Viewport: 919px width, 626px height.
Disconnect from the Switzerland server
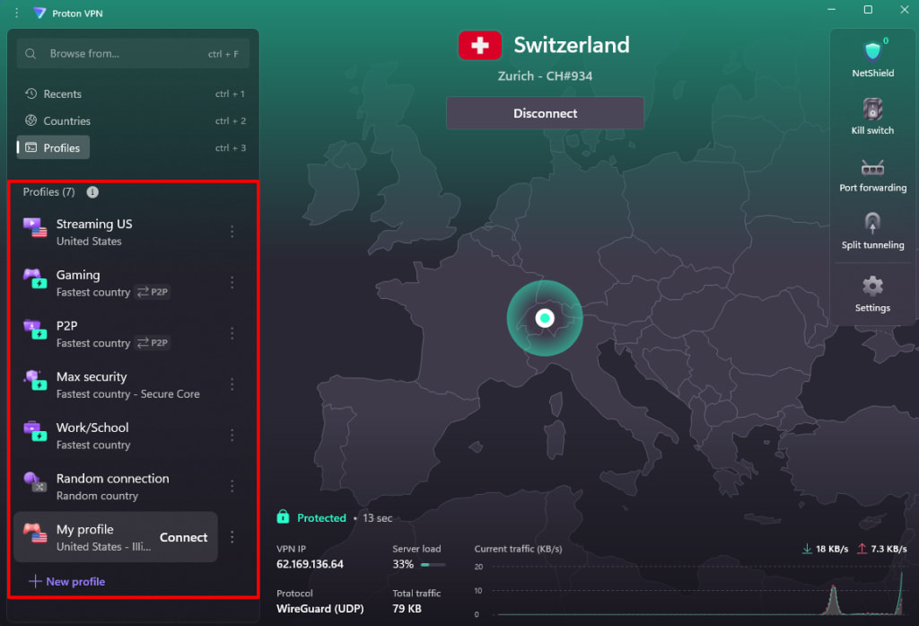tap(545, 112)
